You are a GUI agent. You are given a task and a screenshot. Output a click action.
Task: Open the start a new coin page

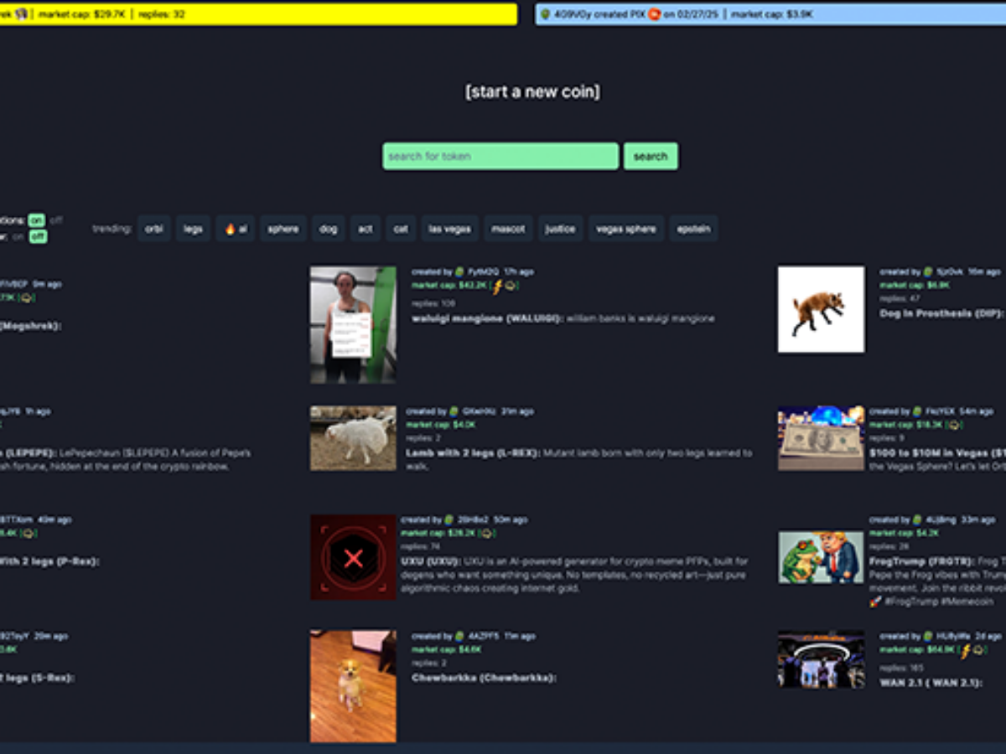(534, 90)
